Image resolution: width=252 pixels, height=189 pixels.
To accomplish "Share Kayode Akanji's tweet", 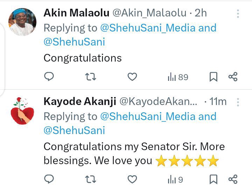I will pos(233,179).
